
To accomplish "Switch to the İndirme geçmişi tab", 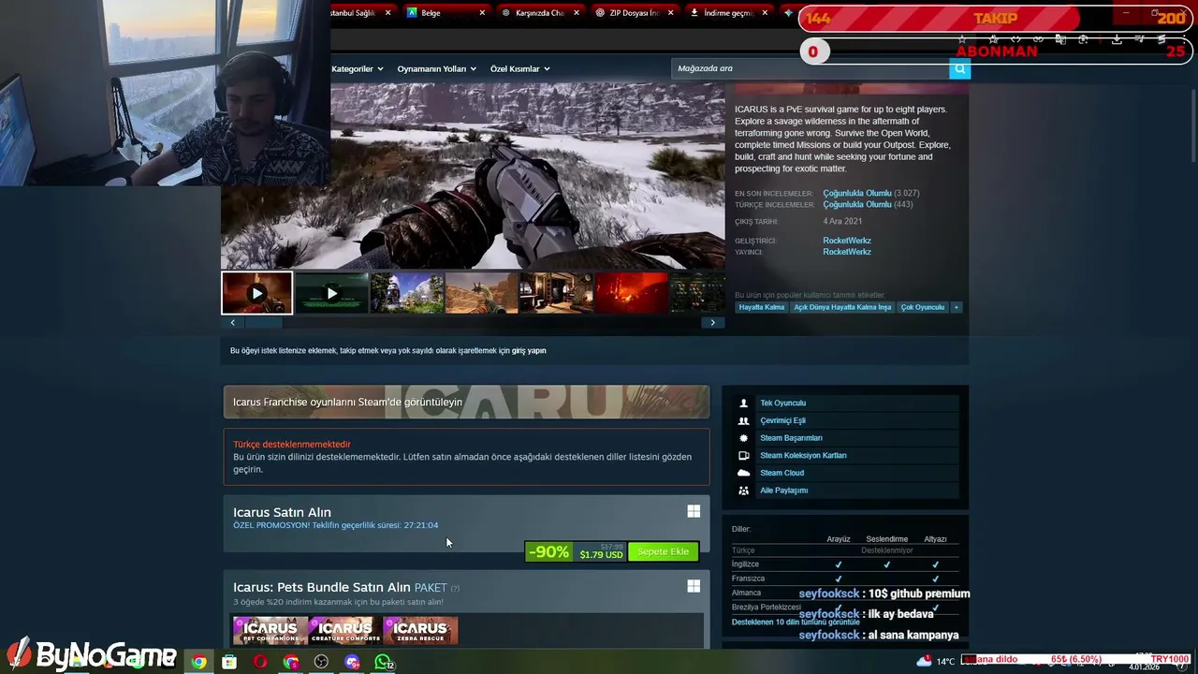I will [x=729, y=12].
